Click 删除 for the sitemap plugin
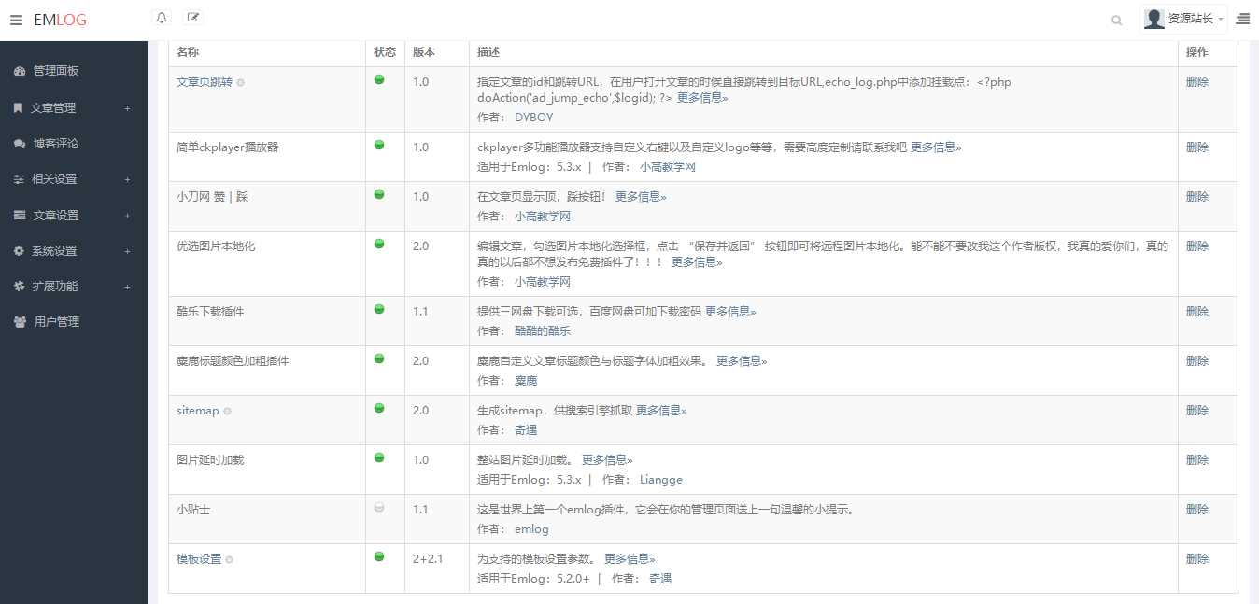Viewport: 1259px width, 604px height. tap(1196, 410)
